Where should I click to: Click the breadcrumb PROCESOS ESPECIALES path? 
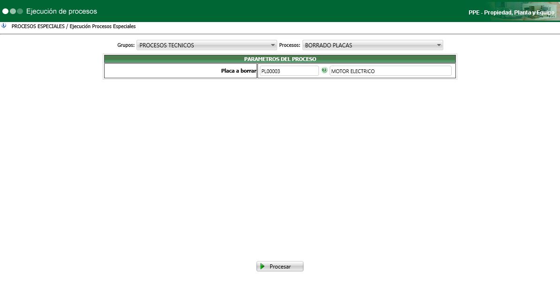[74, 26]
